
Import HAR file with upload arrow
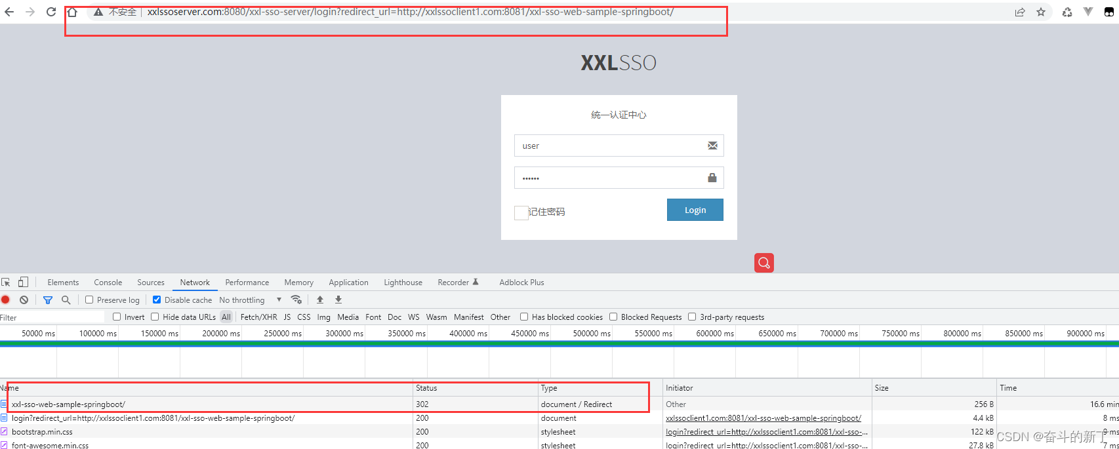pos(320,300)
